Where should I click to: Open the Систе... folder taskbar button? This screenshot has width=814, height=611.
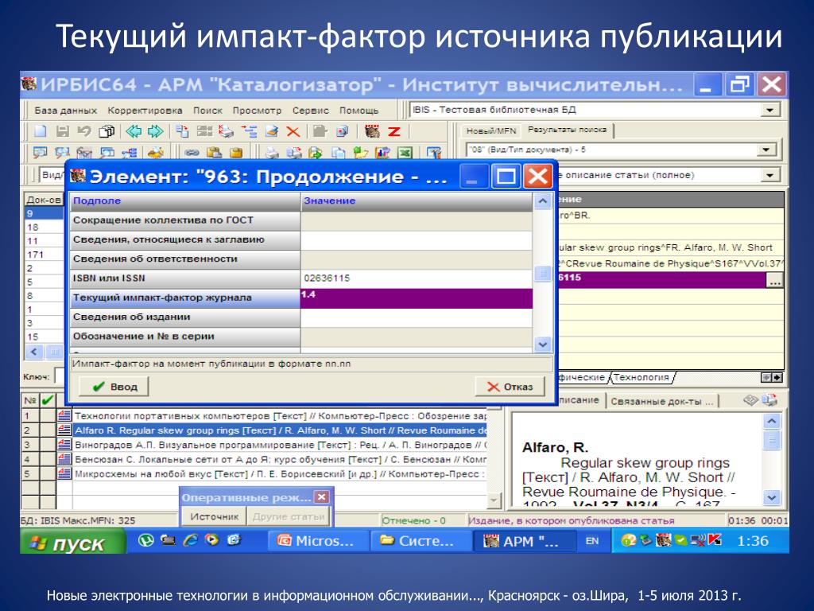tap(421, 541)
